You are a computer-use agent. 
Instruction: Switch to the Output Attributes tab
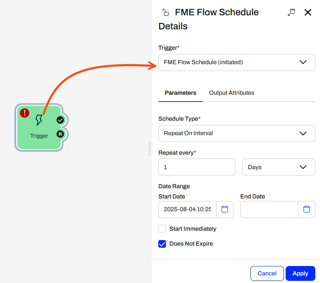coord(231,93)
